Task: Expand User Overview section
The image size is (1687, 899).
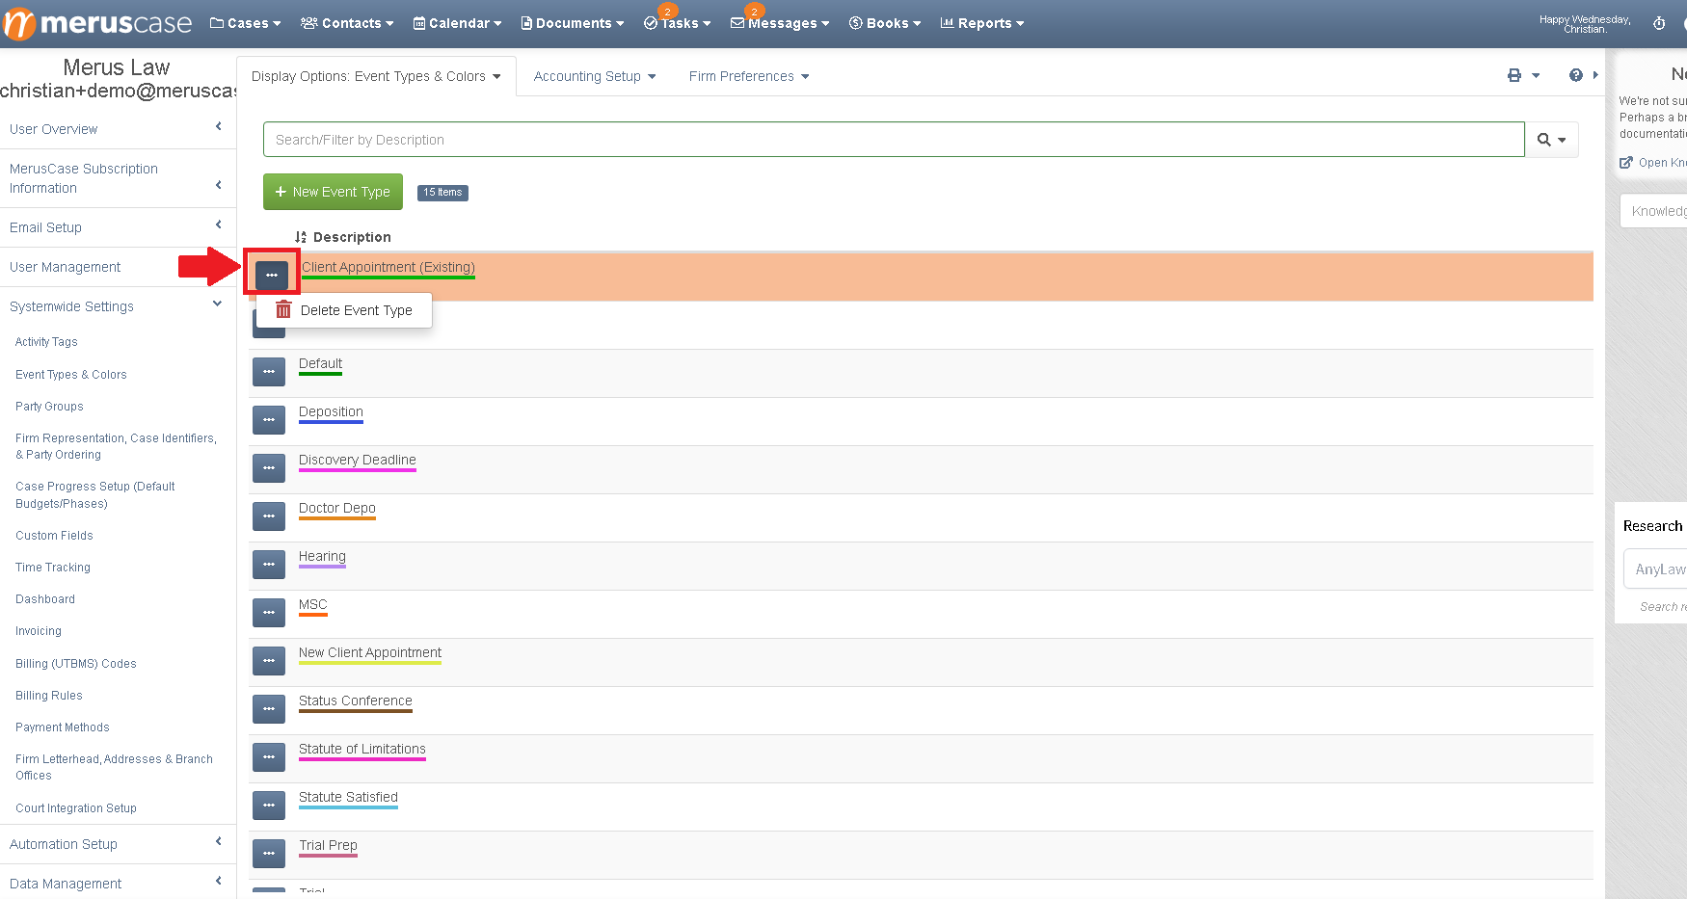Action: [116, 129]
